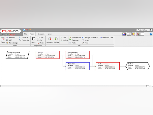
Task: Toggle the blank no sub-view button
Action: (142, 34)
